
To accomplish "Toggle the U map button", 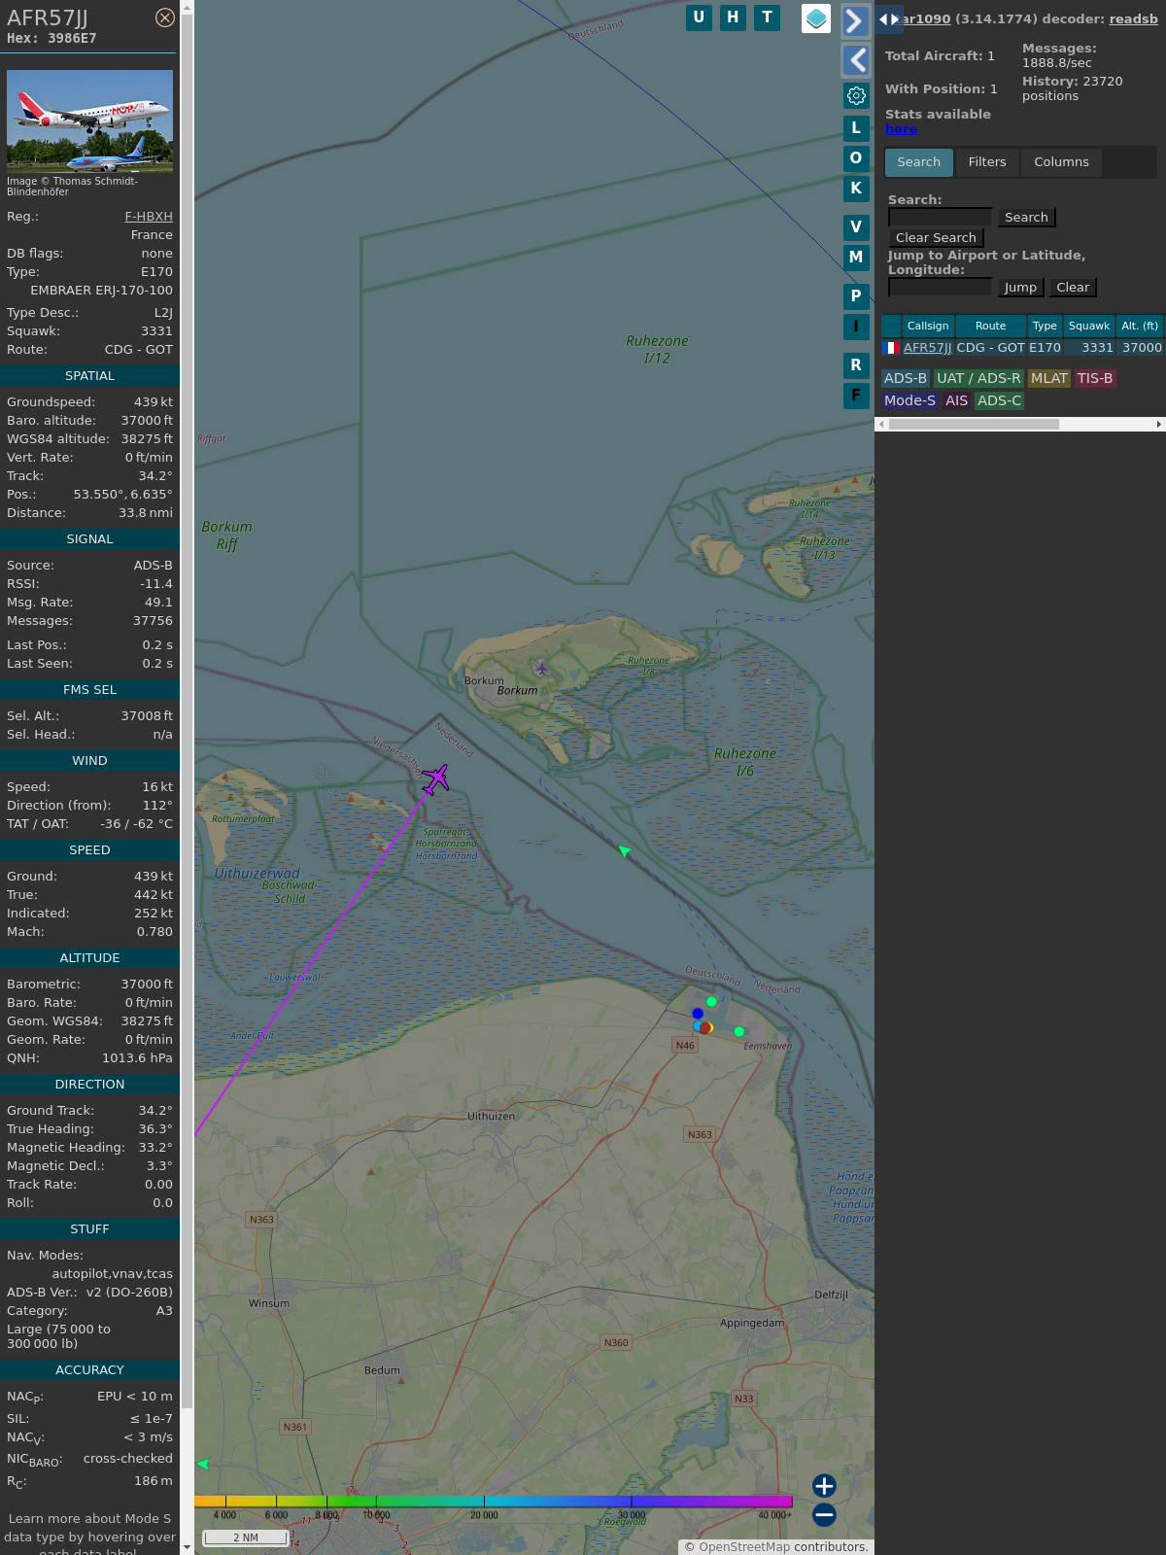I will [x=699, y=17].
